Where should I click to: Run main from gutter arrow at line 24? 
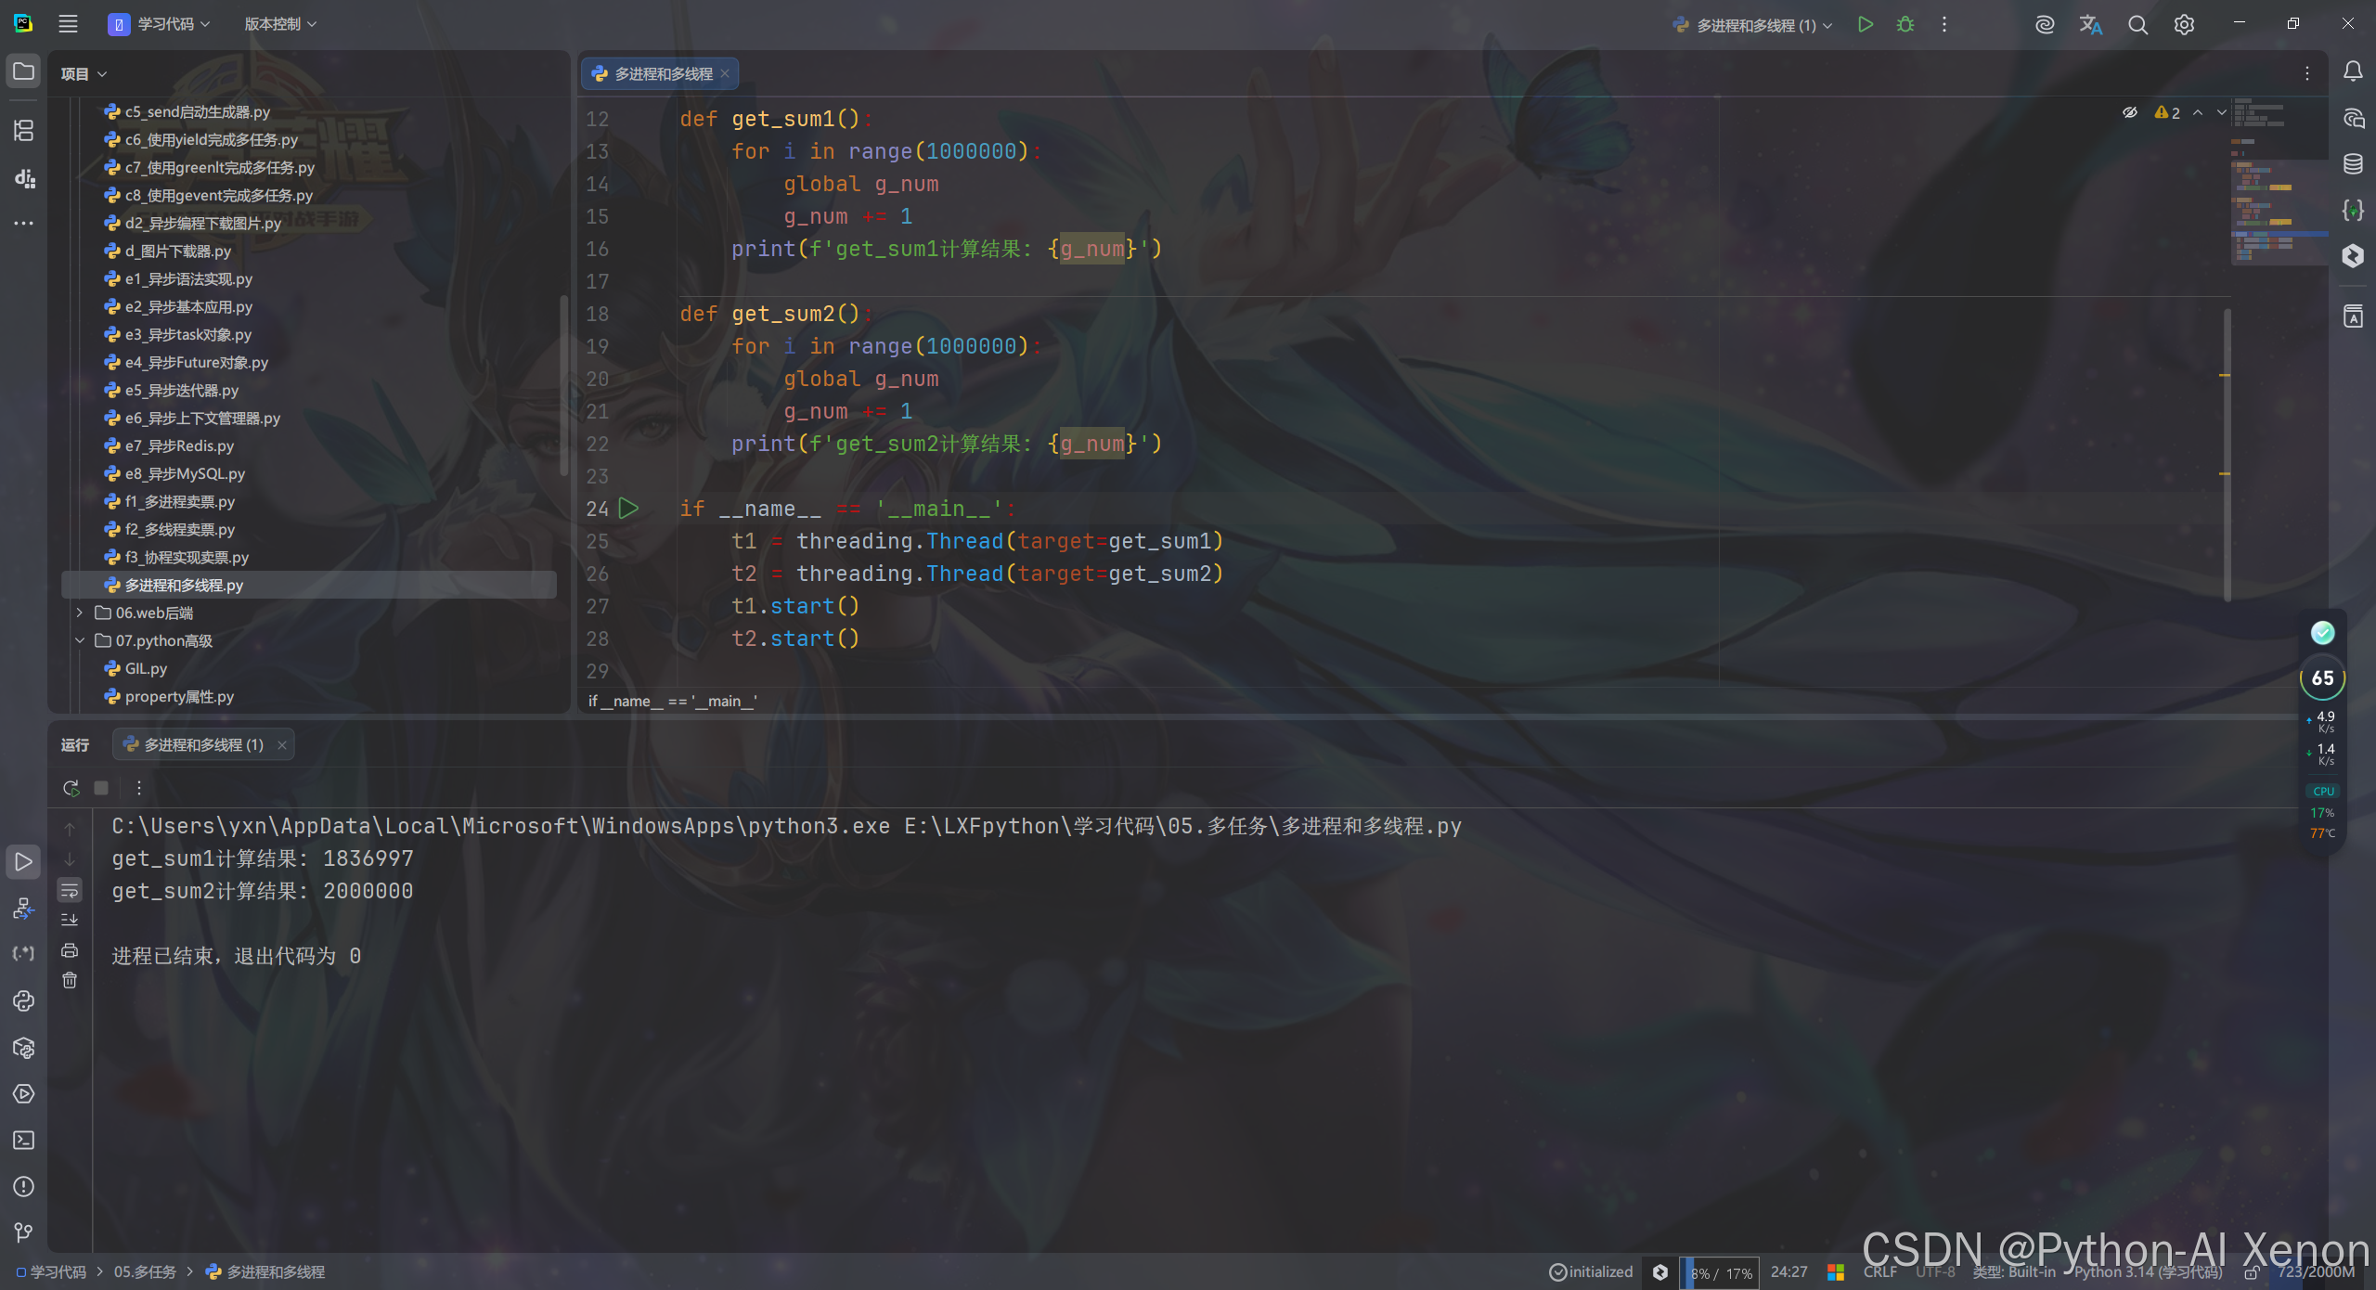[628, 509]
